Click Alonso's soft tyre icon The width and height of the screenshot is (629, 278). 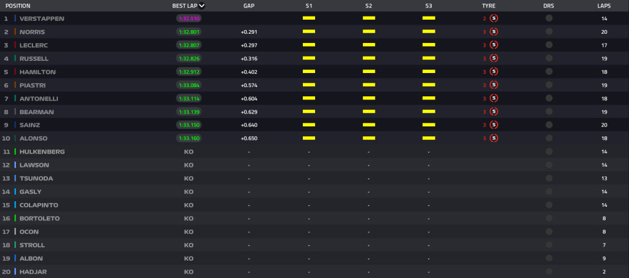pyautogui.click(x=494, y=138)
